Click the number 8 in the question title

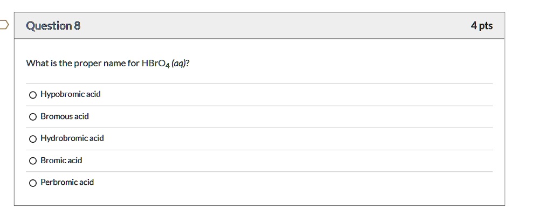(x=77, y=26)
